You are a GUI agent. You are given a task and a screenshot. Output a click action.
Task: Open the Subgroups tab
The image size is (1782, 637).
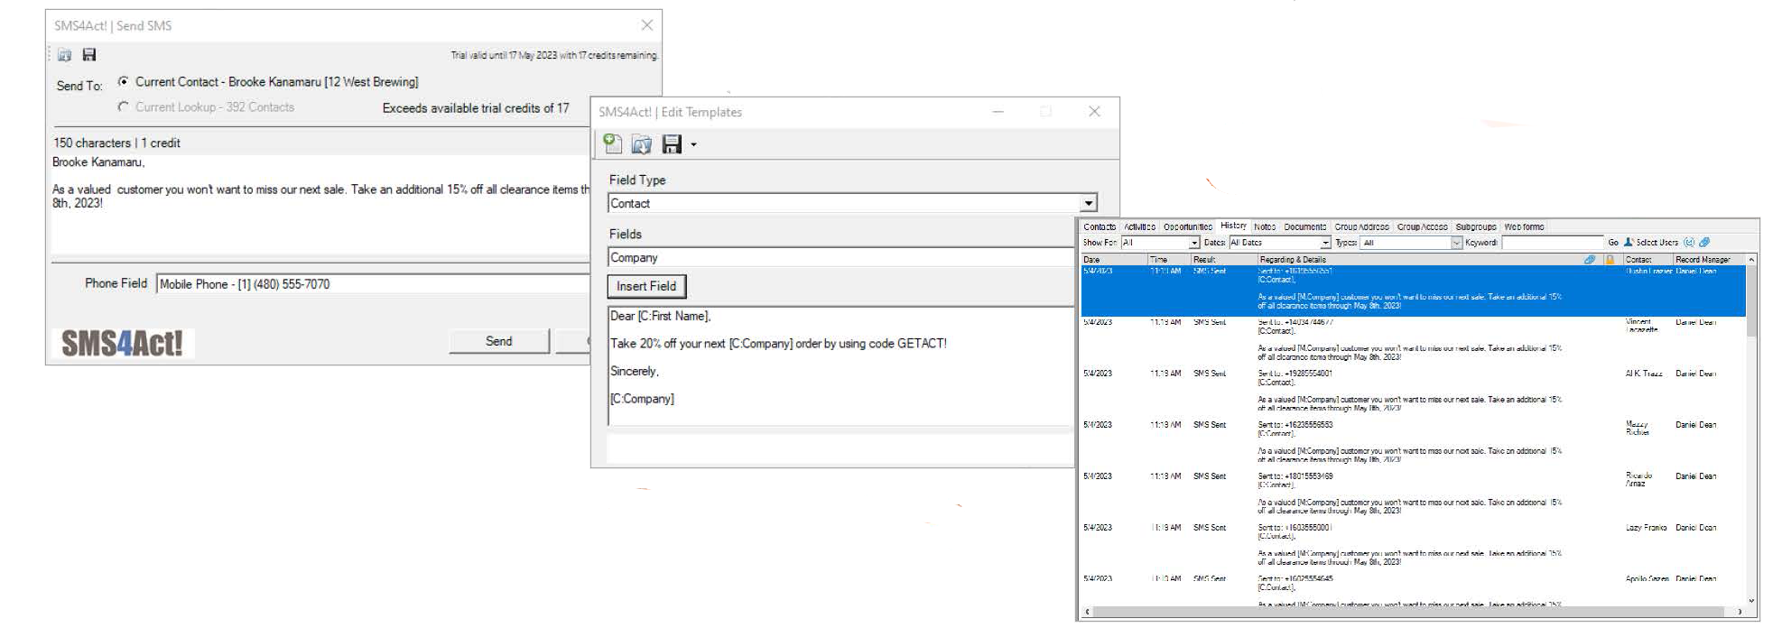(x=1476, y=227)
